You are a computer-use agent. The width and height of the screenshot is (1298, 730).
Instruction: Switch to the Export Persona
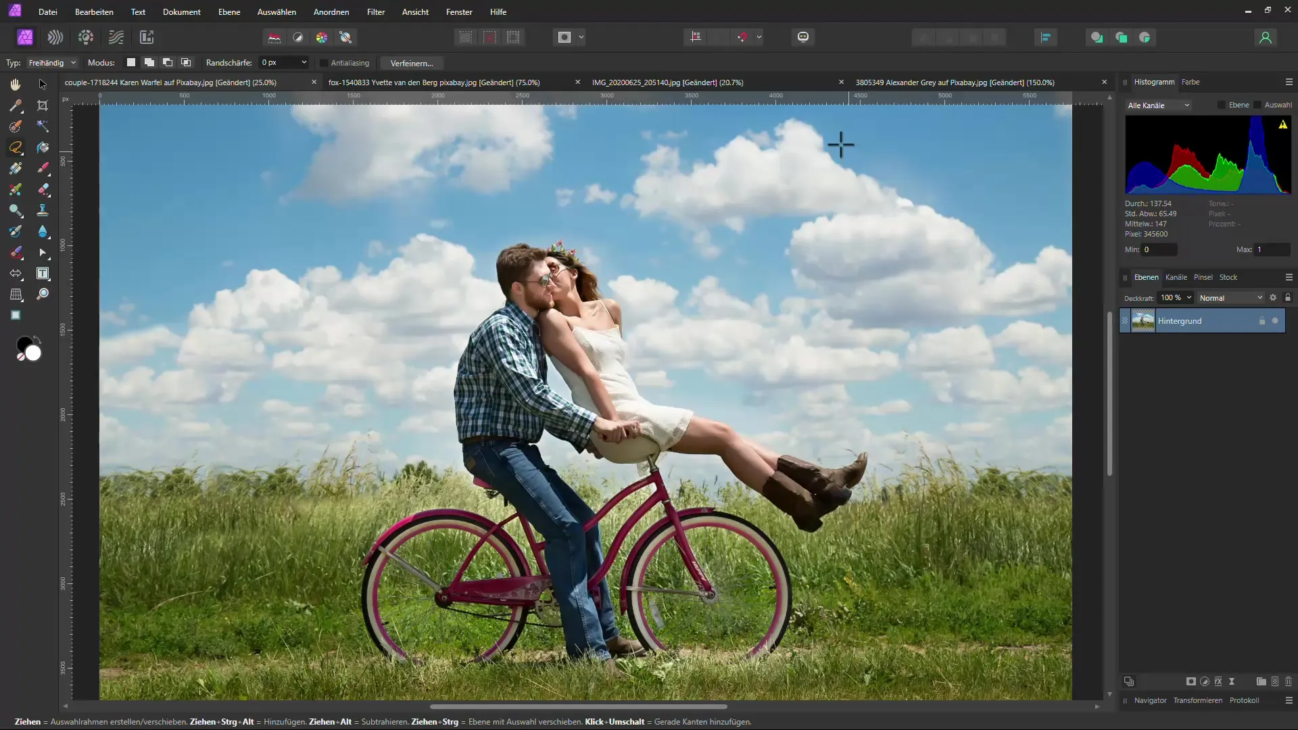coord(147,37)
